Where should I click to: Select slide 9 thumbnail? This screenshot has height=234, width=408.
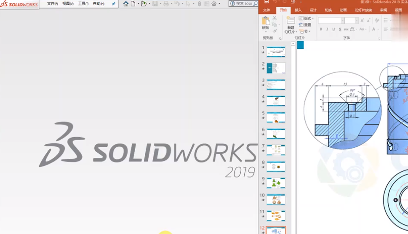click(x=276, y=183)
